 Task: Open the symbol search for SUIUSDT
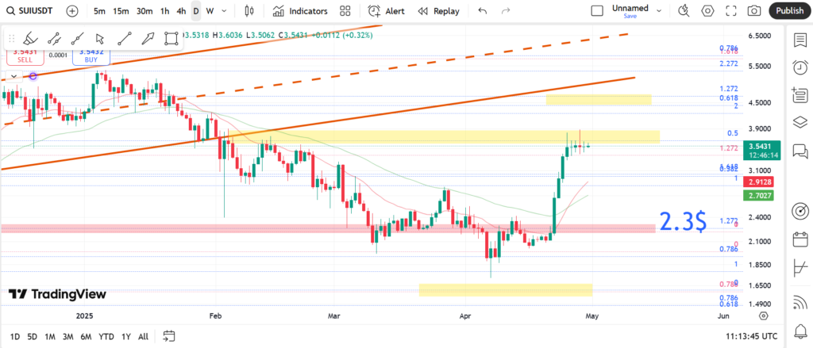[x=32, y=11]
